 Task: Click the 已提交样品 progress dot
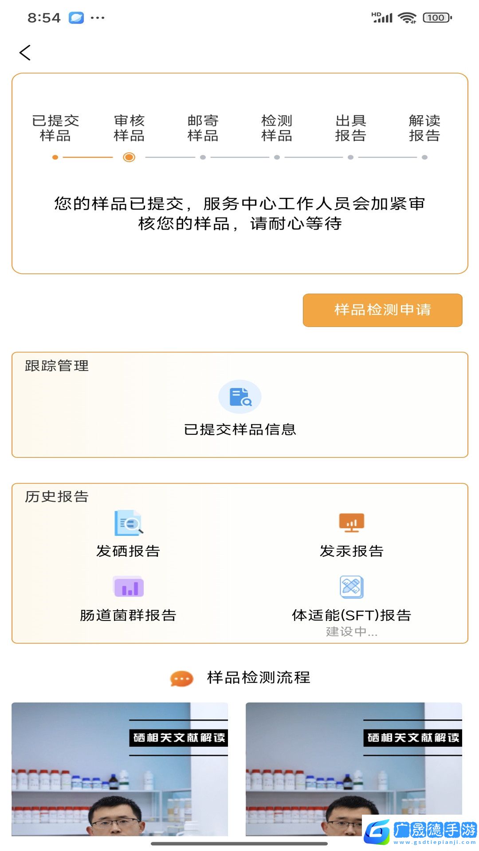click(x=55, y=157)
